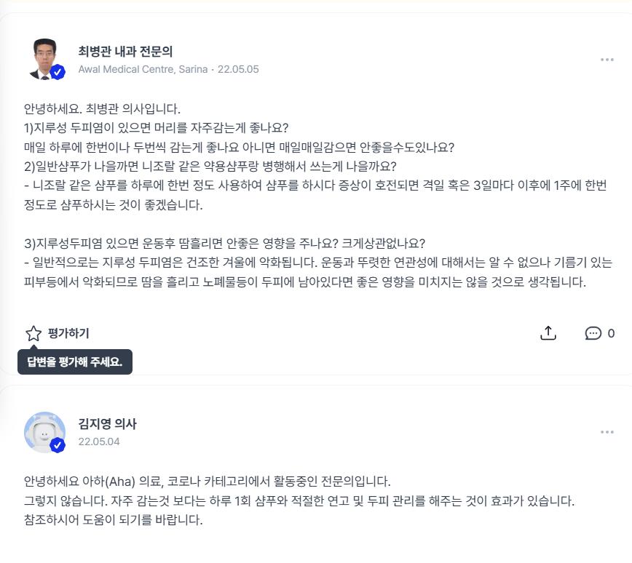Click the 22.05.05 date stamp
Viewport: 632px width, 563px height.
(x=238, y=70)
